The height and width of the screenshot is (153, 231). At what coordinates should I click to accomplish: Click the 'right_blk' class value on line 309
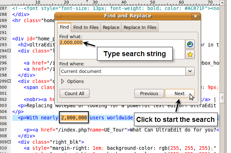click(65, 142)
